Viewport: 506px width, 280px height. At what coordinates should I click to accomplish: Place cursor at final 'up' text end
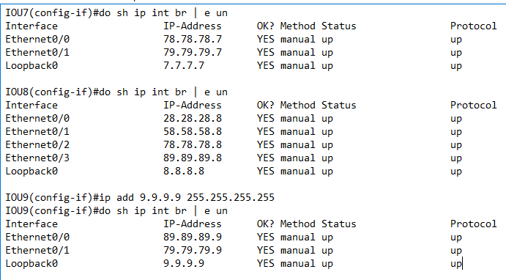(x=462, y=264)
